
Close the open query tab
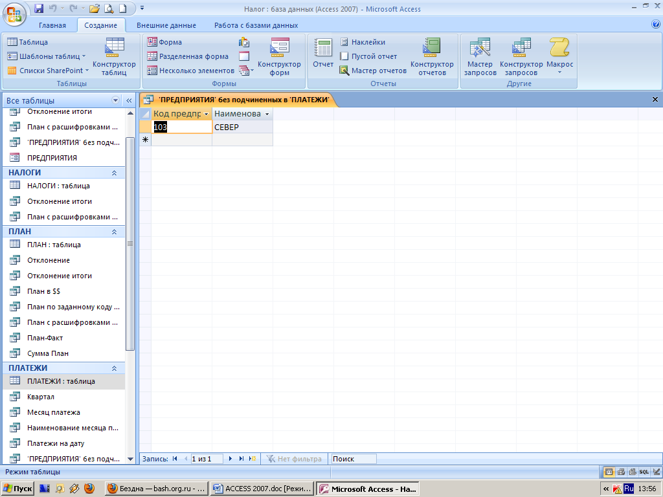[655, 99]
